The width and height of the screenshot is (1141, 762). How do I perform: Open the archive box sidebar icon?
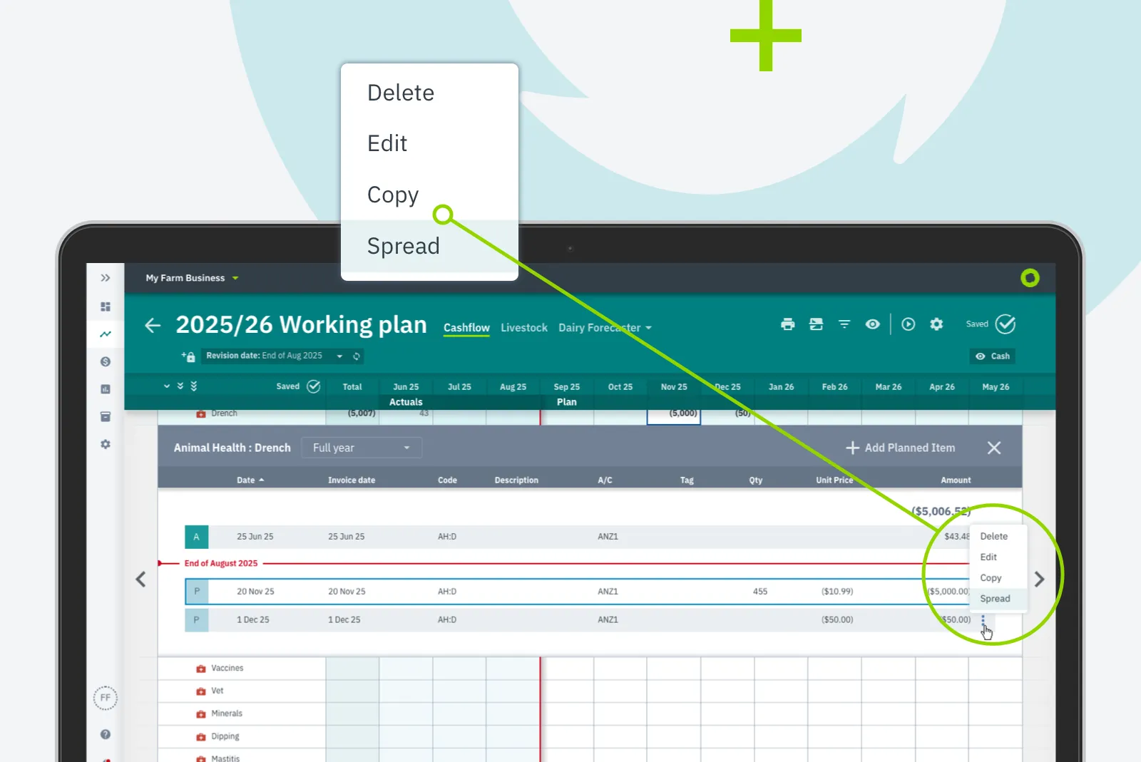pos(106,416)
